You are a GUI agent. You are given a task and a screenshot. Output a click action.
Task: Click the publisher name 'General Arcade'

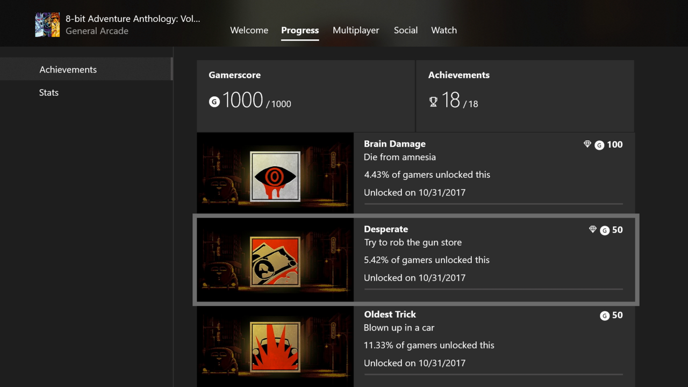(x=97, y=31)
